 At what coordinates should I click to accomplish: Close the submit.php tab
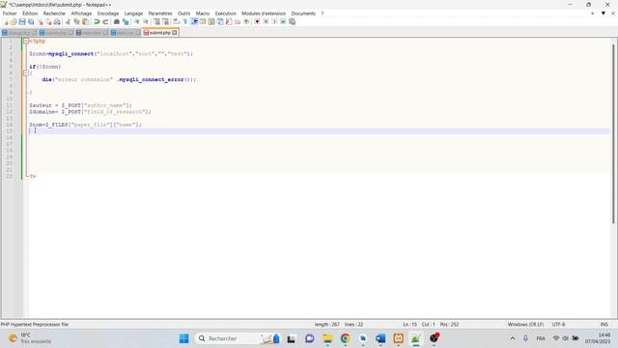click(x=175, y=33)
